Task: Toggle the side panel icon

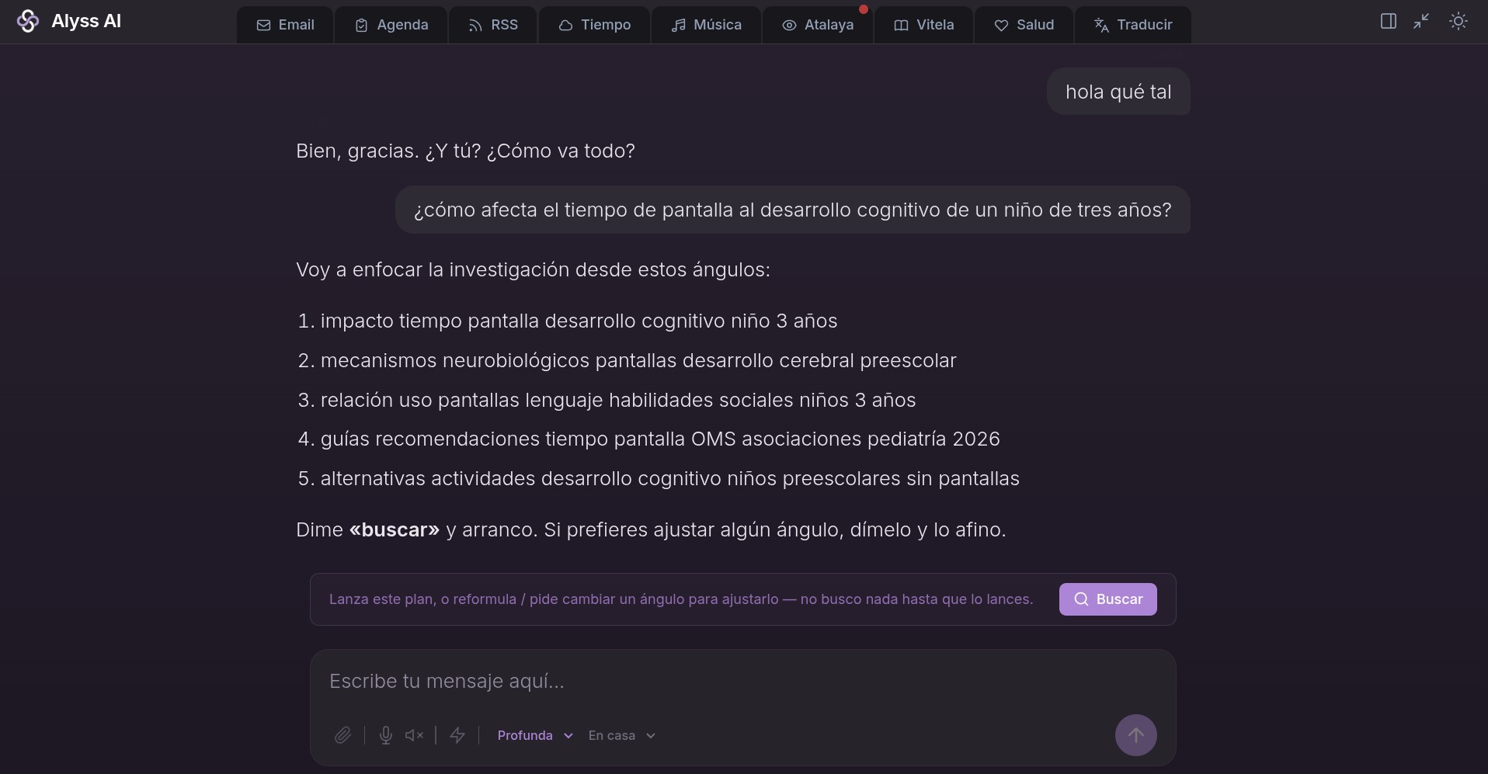Action: pos(1389,21)
